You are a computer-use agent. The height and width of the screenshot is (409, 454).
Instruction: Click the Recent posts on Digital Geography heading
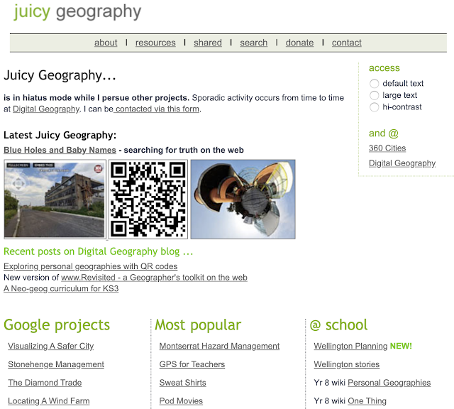pos(99,251)
